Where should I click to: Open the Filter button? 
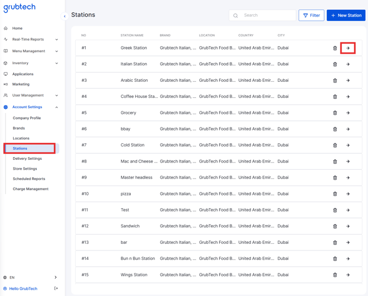coord(311,15)
